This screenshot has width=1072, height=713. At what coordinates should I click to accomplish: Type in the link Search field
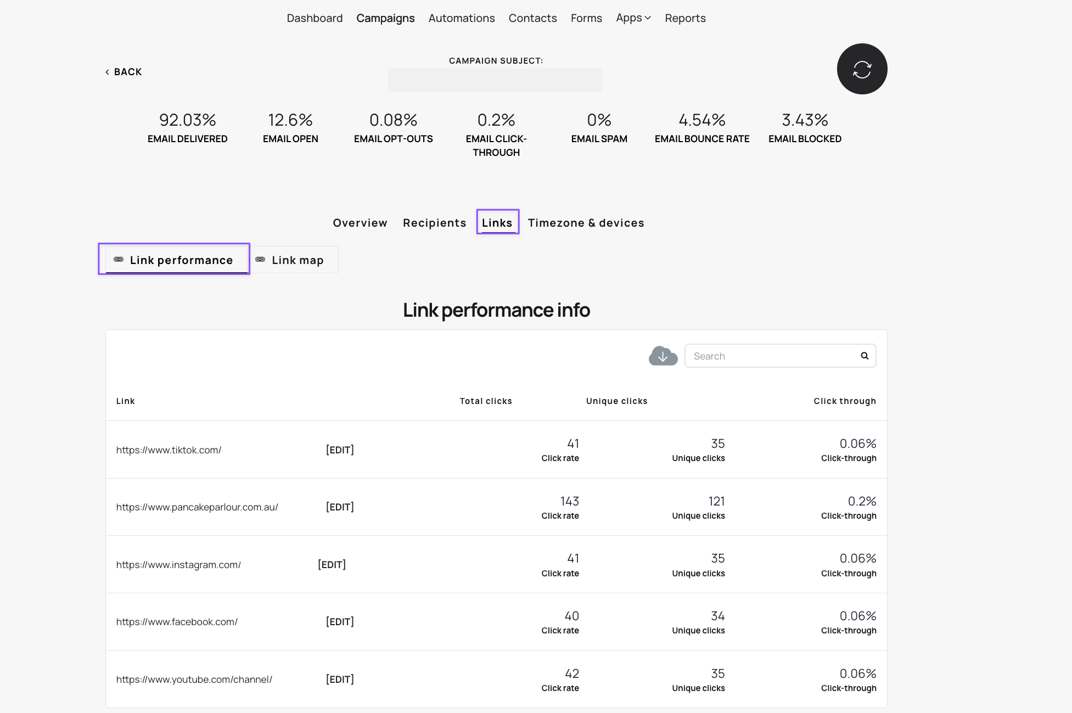click(x=771, y=356)
